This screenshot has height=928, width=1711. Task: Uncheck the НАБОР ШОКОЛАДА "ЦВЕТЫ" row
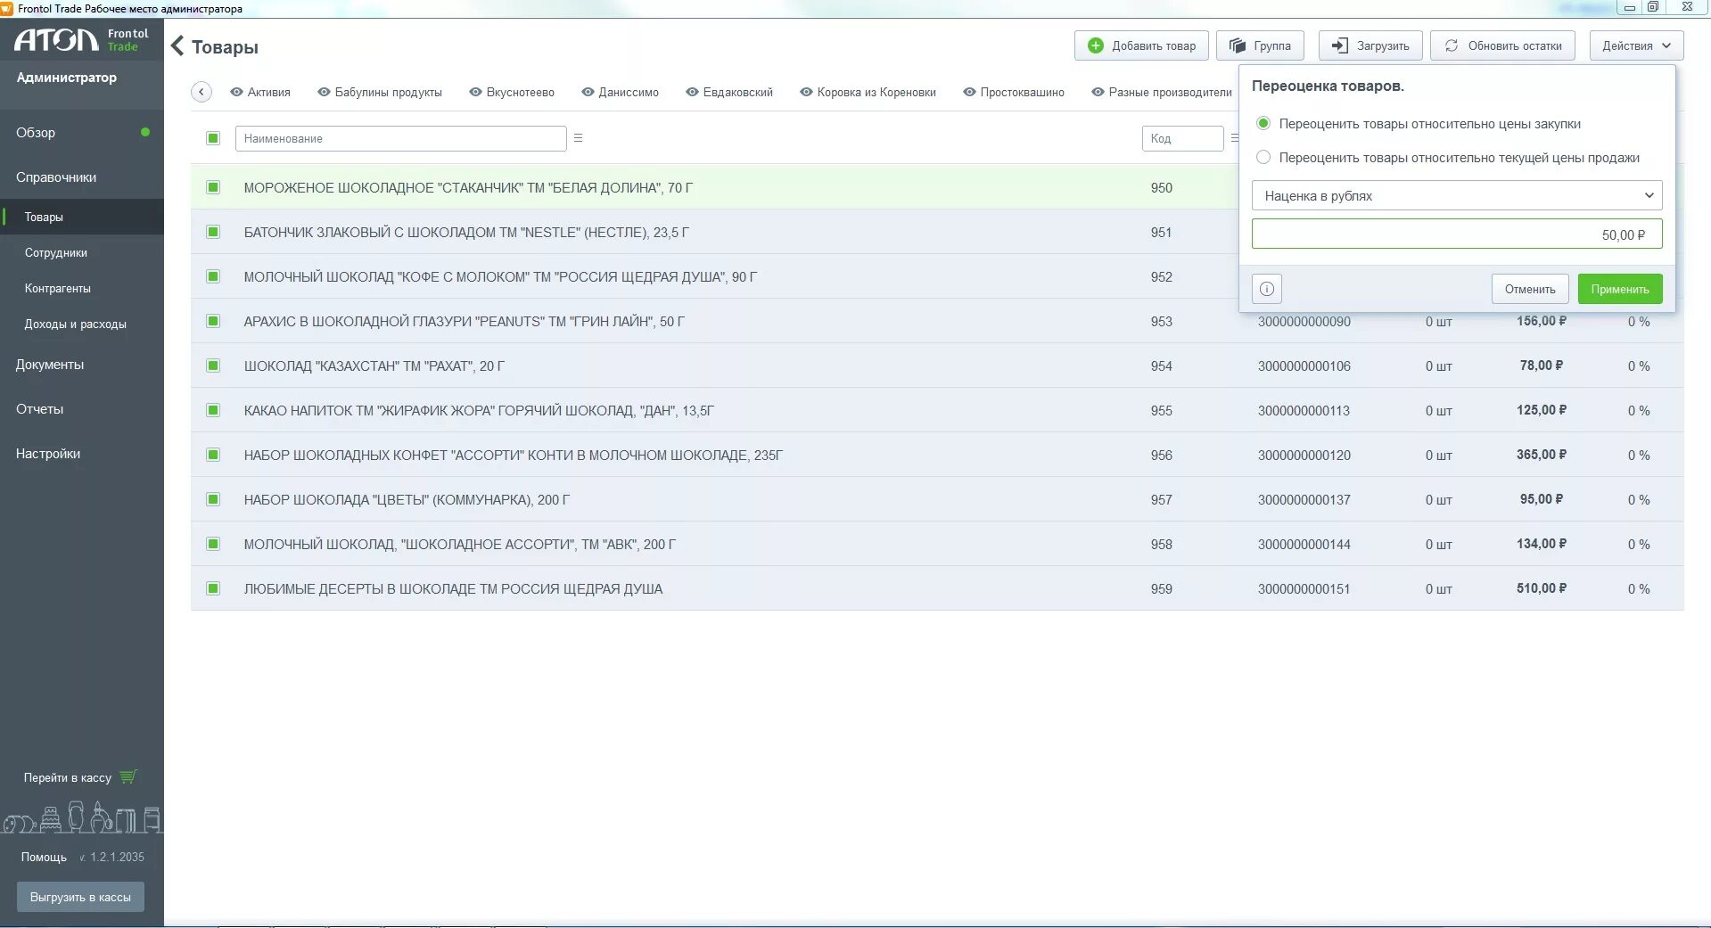coord(213,499)
